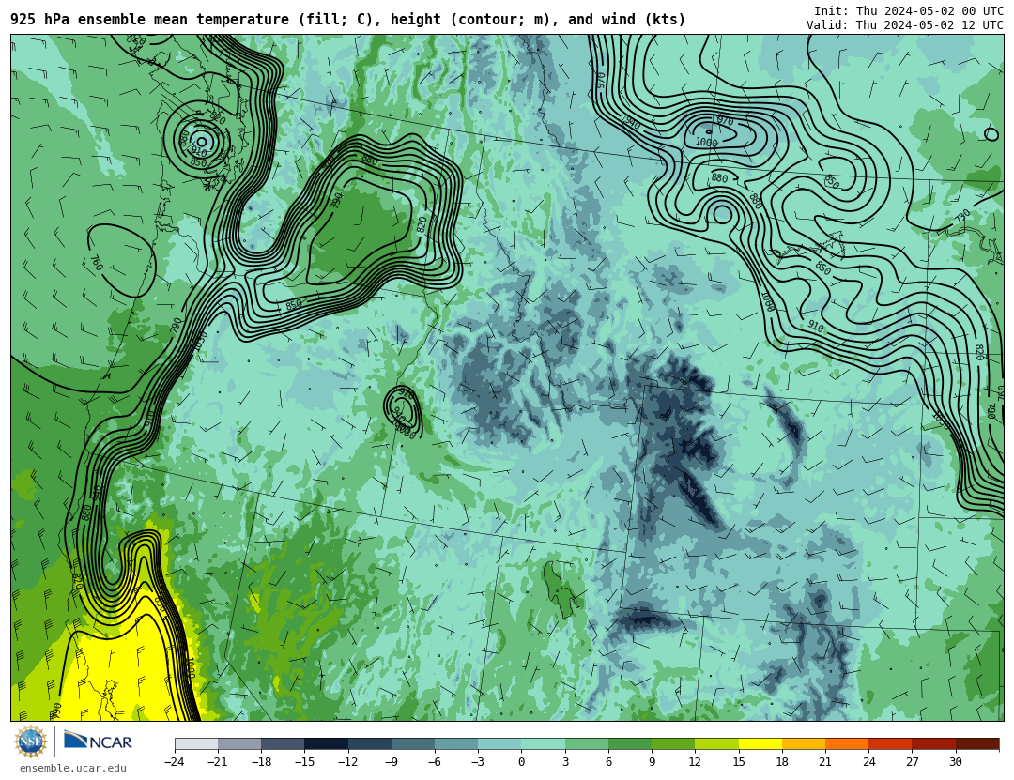
Task: Pick the teal-gray -9 to -6 swatch
Action: pyautogui.click(x=413, y=744)
